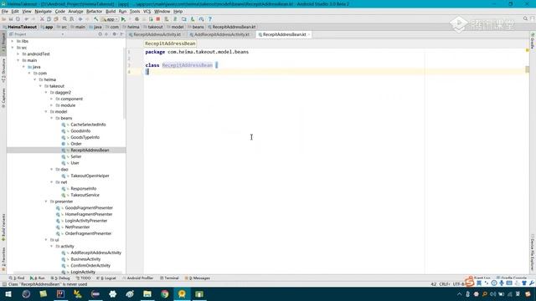
Task: Click the UTF-8 encoding status indicator
Action: tap(459, 284)
